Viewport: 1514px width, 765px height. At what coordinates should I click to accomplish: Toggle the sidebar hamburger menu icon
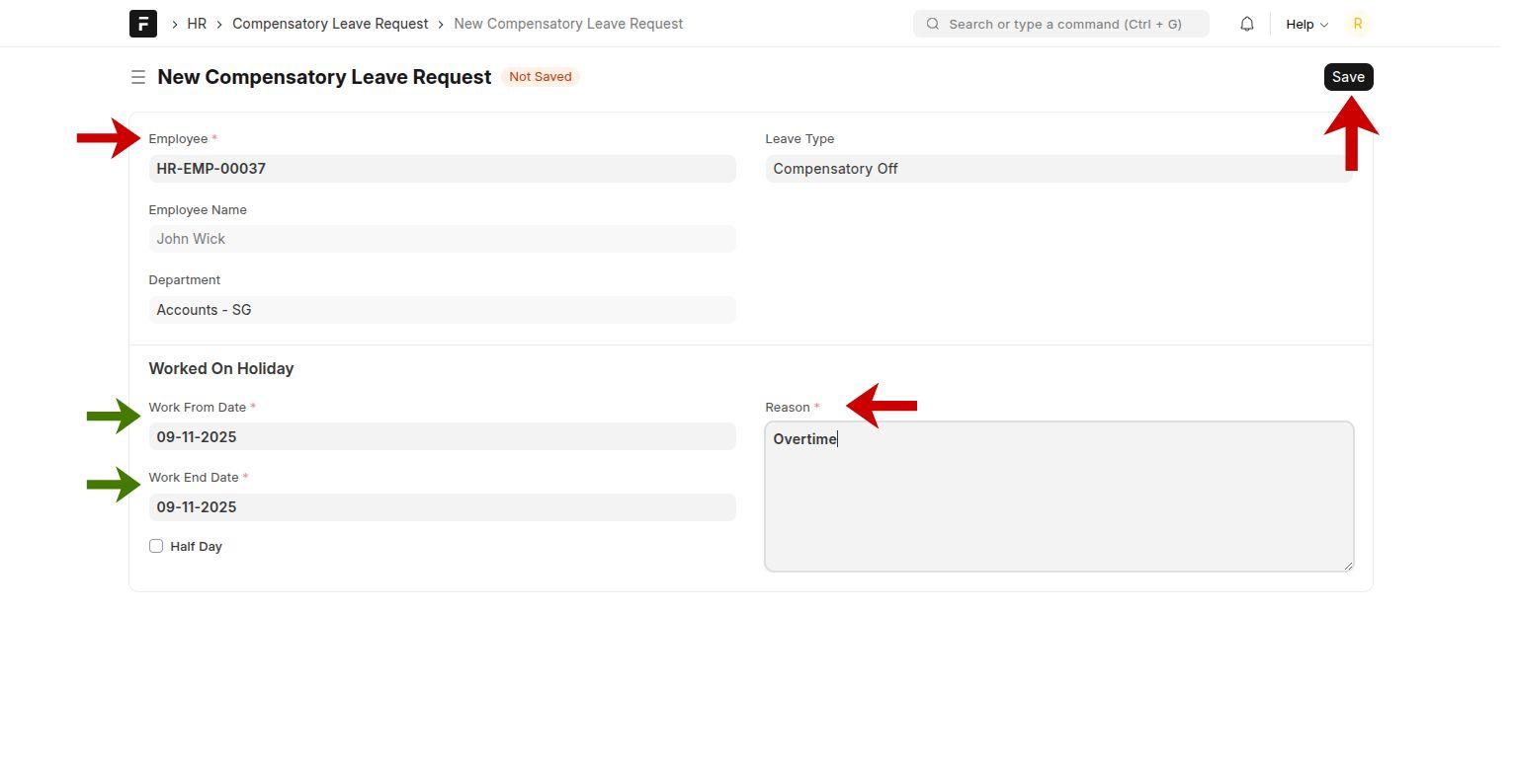coord(138,77)
